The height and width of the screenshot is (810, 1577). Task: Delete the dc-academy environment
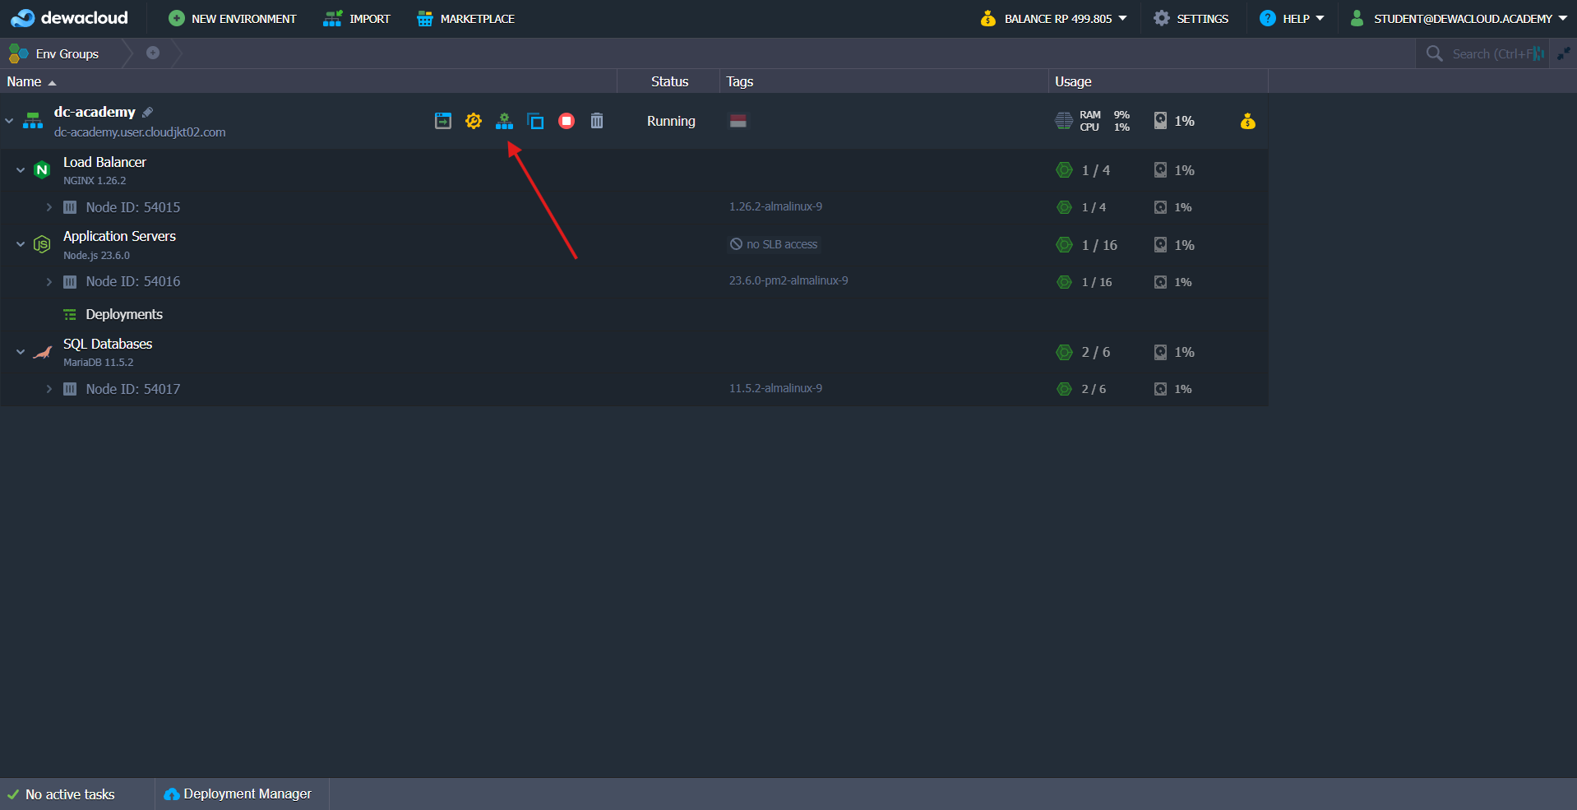point(597,121)
